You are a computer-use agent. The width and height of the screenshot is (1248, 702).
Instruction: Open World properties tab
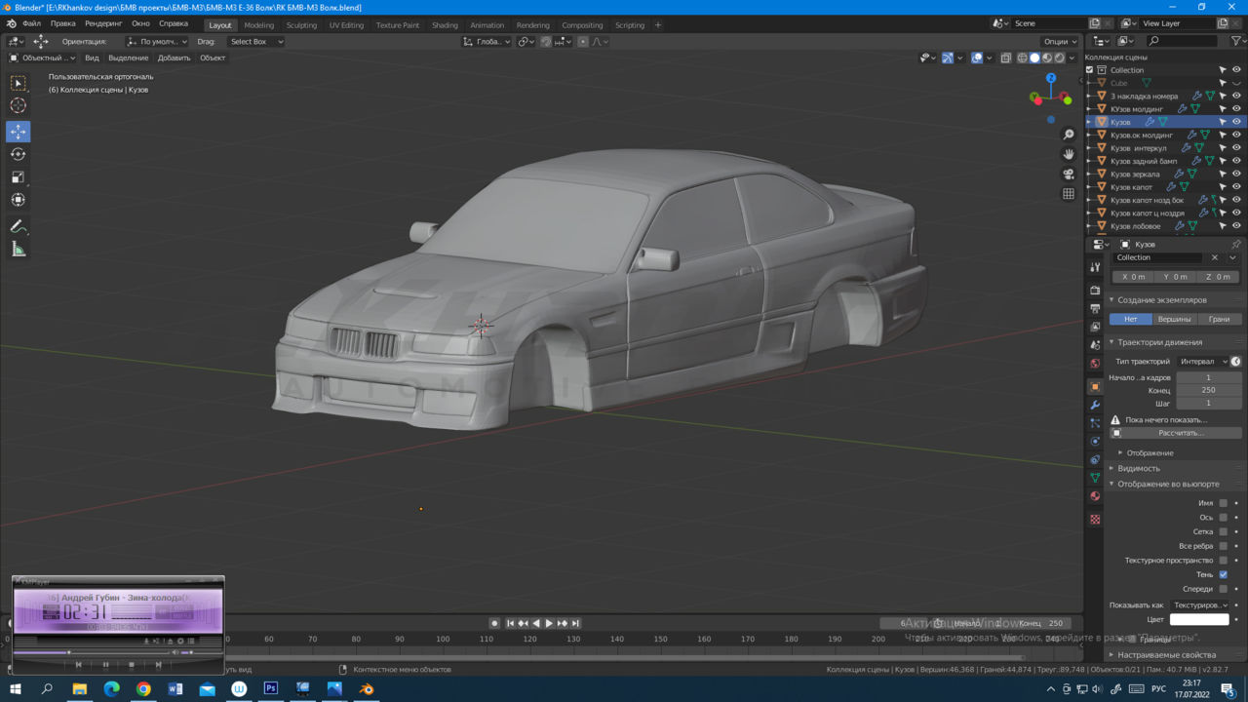(x=1095, y=364)
